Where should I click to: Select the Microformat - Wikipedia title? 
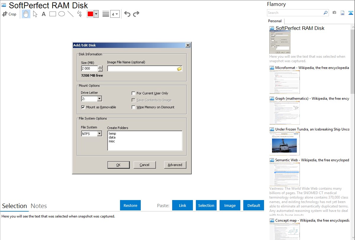click(312, 68)
